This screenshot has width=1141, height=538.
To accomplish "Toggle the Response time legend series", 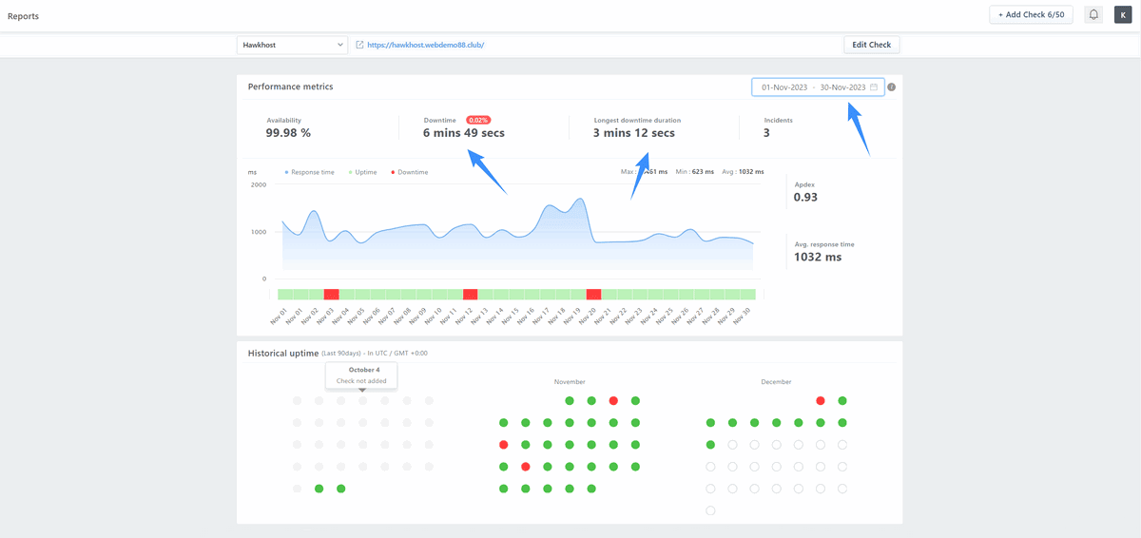I will 309,172.
